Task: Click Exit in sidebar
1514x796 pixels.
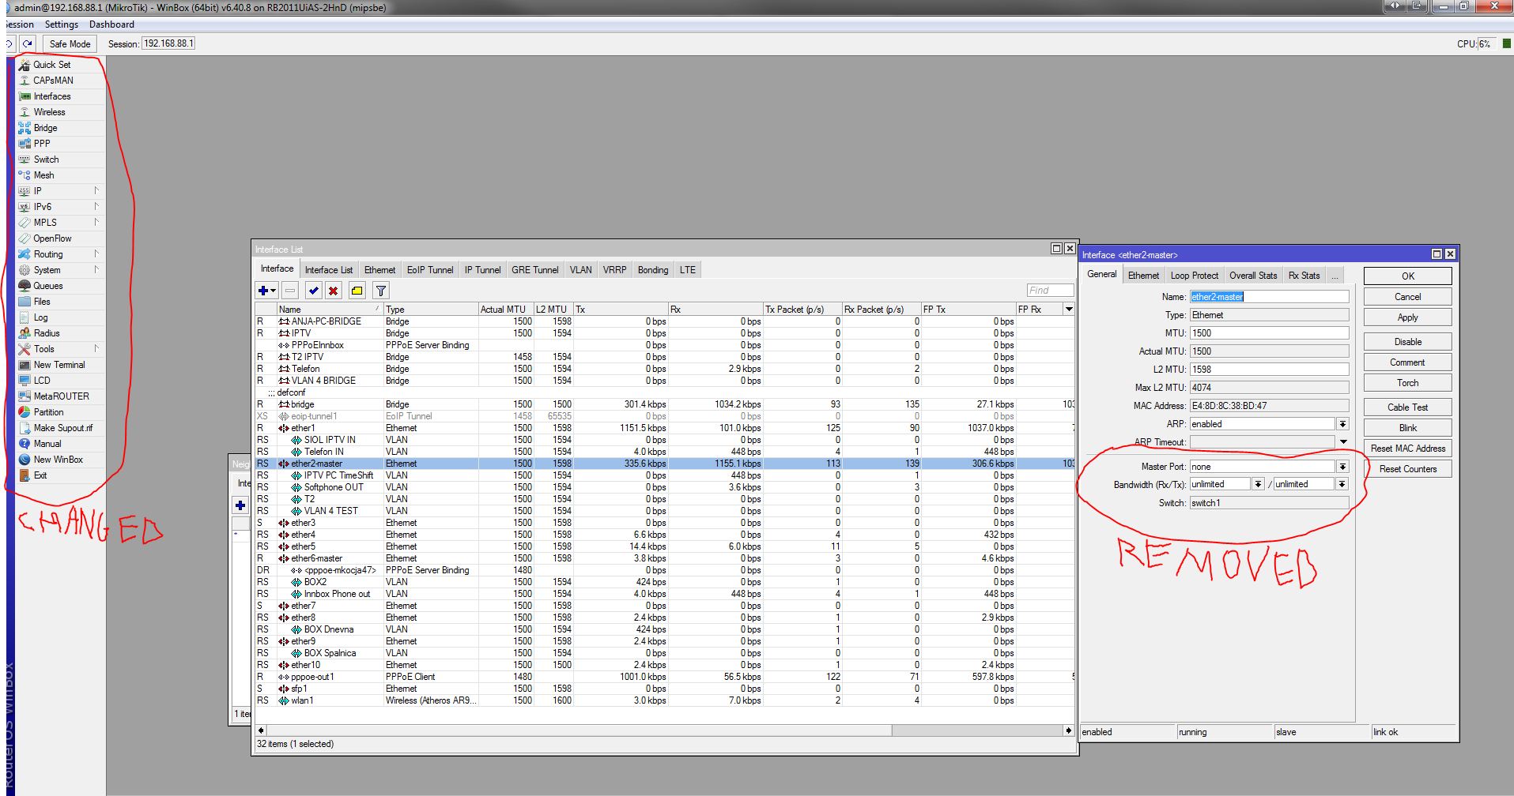Action: (x=40, y=475)
